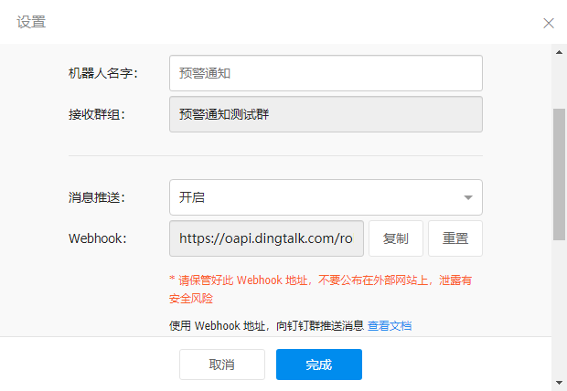Viewport: 567px width, 391px height.
Task: Select the Webhook URL text field
Action: [x=266, y=238]
